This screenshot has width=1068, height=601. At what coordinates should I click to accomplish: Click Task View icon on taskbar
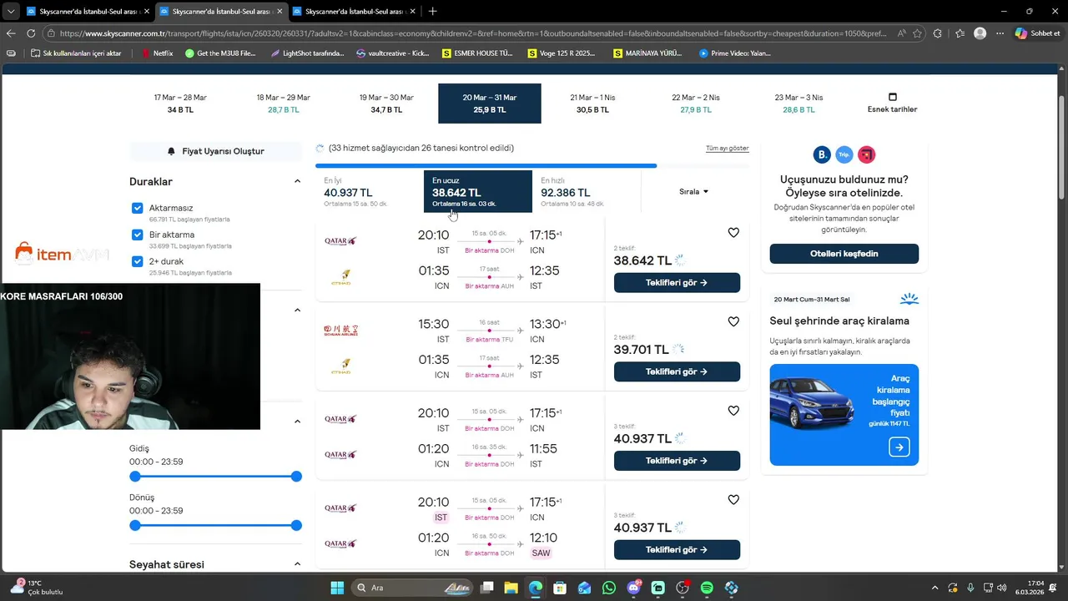click(486, 588)
